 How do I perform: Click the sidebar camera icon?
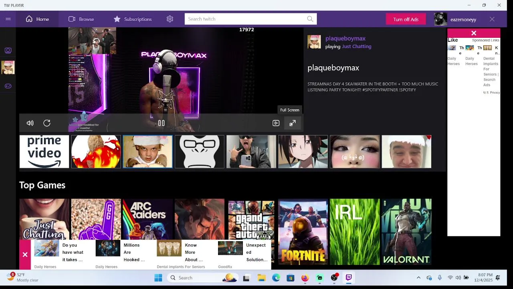point(8,51)
